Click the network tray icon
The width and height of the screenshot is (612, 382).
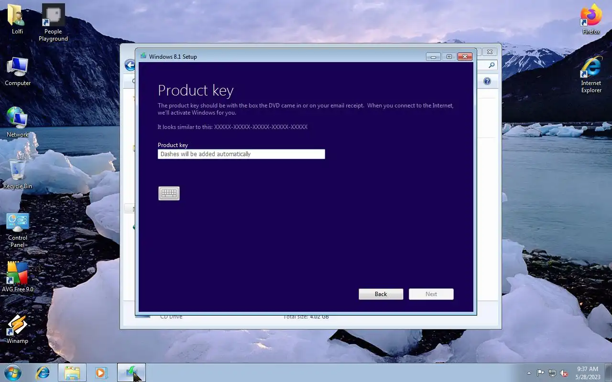click(552, 373)
